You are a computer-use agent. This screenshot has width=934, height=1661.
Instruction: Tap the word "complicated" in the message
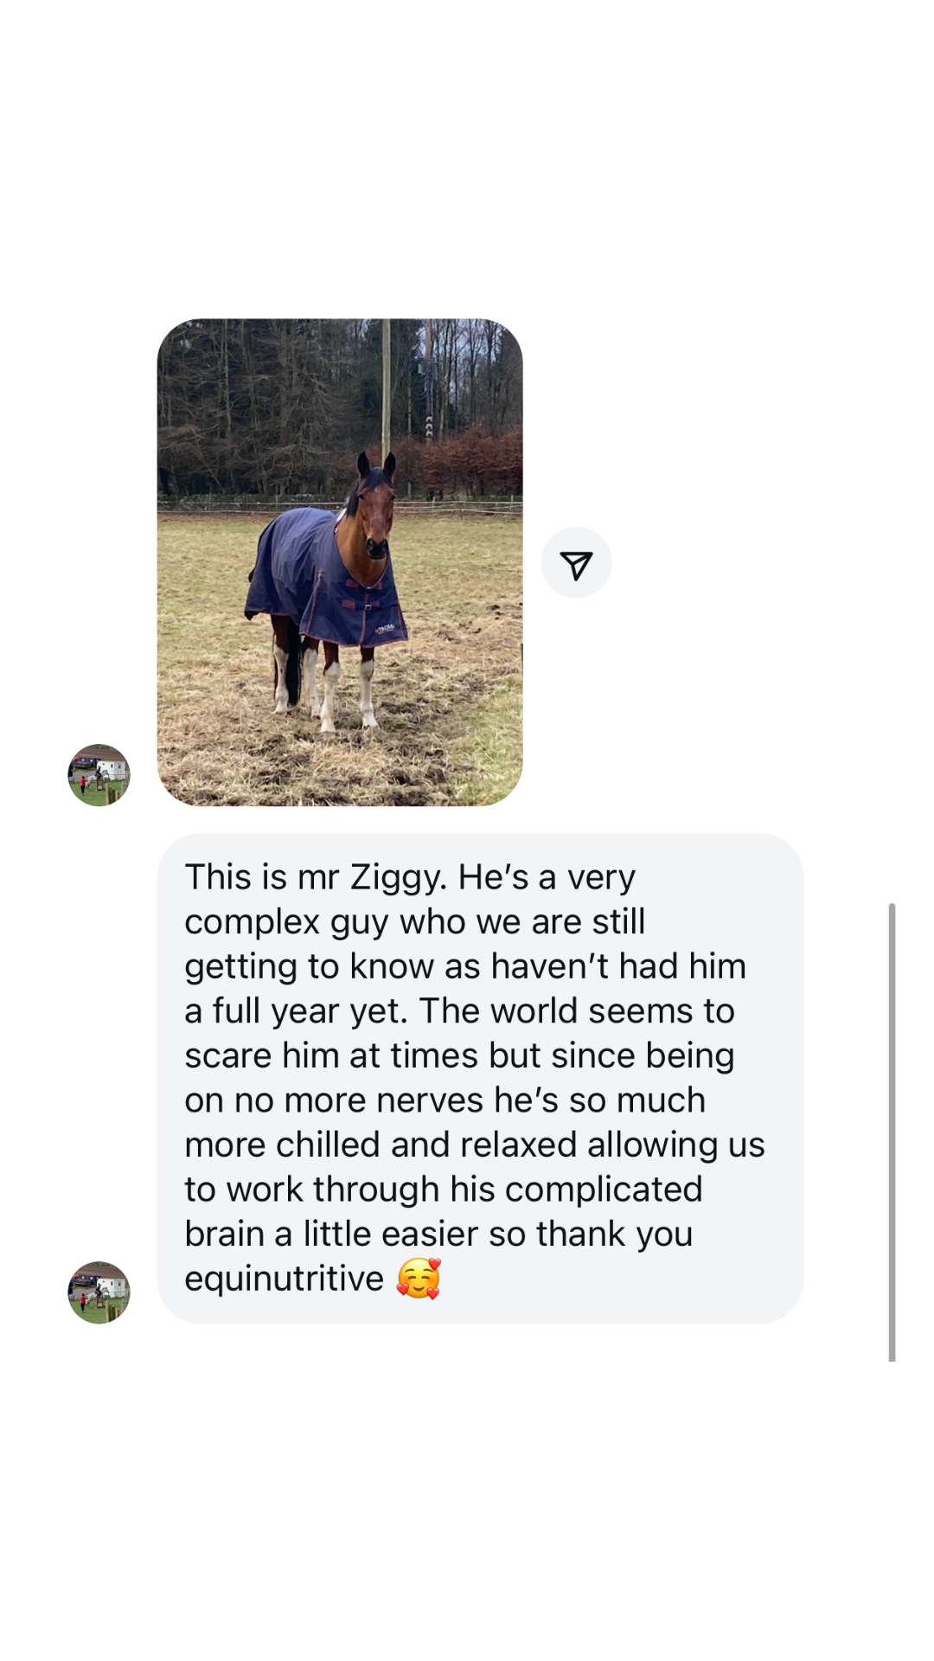pos(603,1190)
